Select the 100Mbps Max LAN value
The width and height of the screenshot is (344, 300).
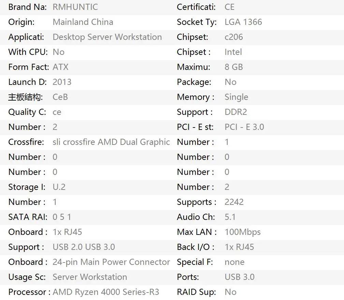tap(242, 232)
